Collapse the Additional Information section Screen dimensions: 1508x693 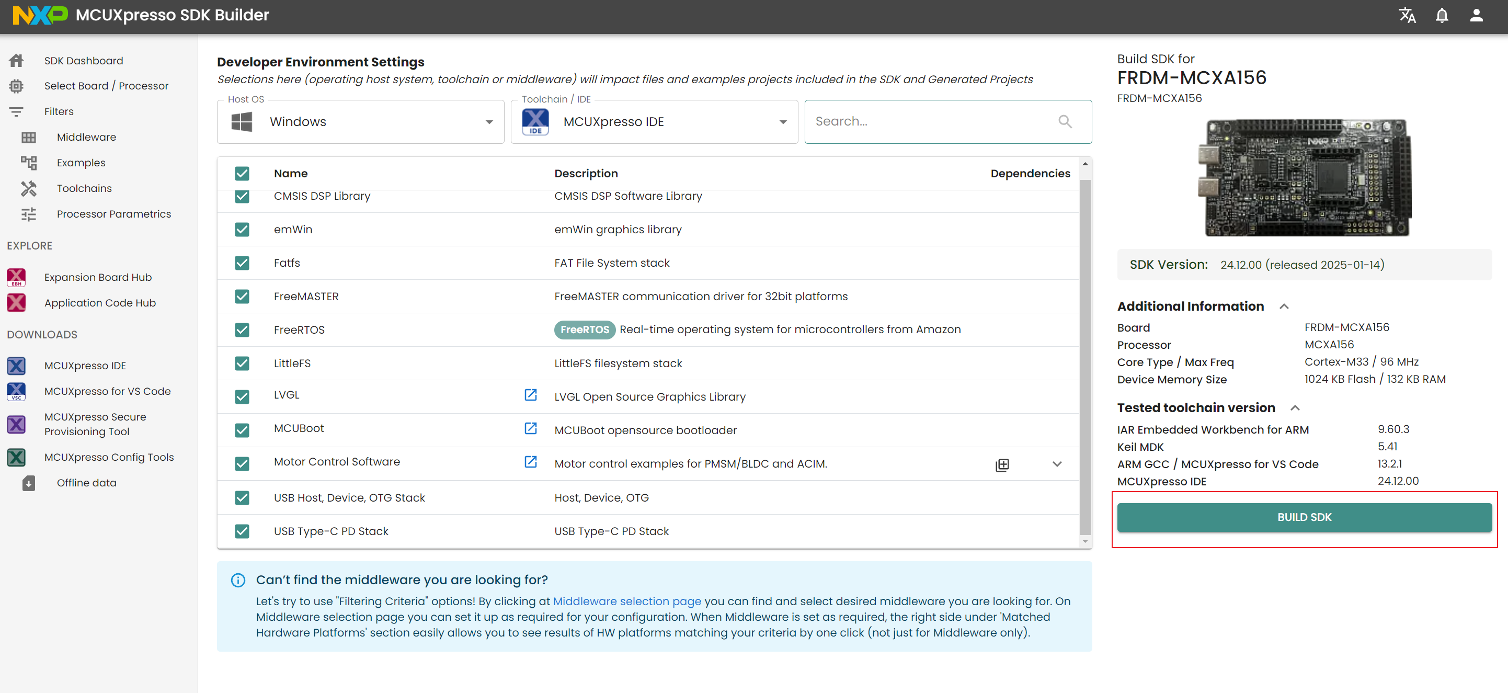pos(1284,306)
